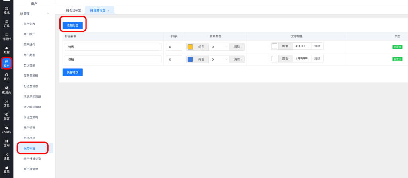This screenshot has width=408, height=178.
Task: Open the 配送员 courier sidebar icon
Action: point(6,90)
